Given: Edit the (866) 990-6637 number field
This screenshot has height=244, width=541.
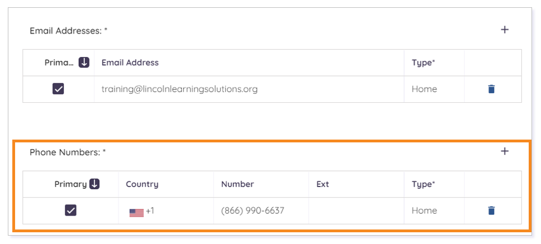Looking at the screenshot, I should tap(261, 210).
